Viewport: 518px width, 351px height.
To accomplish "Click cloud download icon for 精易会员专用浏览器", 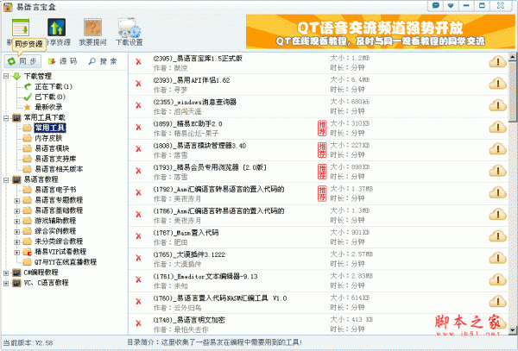I will point(497,171).
